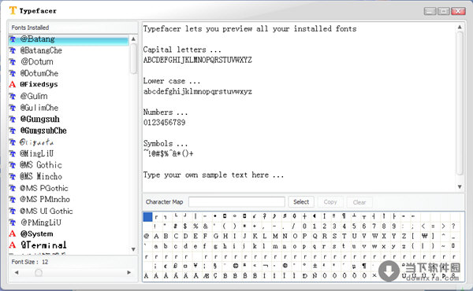
Task: Click the Select button in Character Map
Action: coord(301,202)
